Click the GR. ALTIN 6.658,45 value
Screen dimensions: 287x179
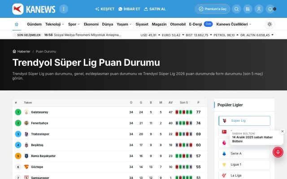pos(257,35)
